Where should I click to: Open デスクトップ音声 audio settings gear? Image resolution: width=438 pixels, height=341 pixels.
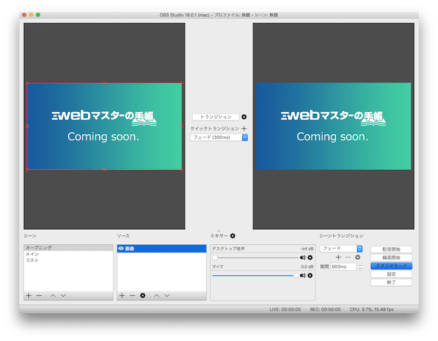[310, 257]
